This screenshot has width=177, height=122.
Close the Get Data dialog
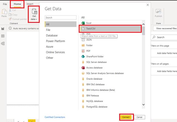(x=147, y=5)
